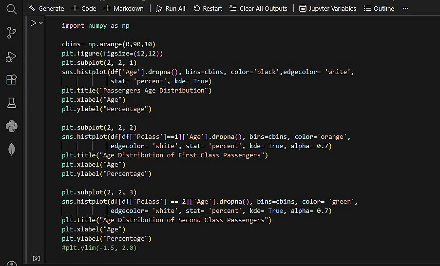Open the Python extension view
440x266 pixels.
[x=11, y=126]
